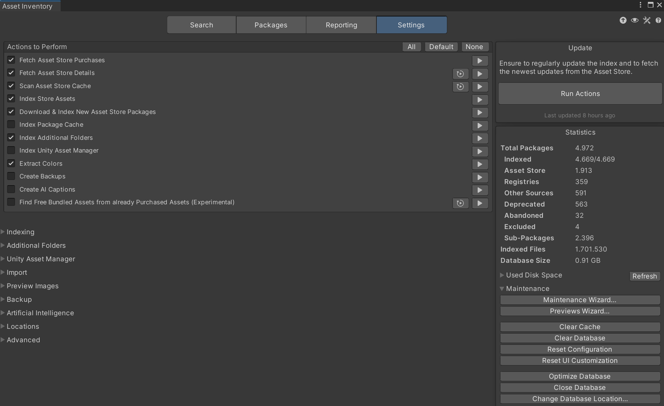
Task: Switch to the Packages tab
Action: pos(271,25)
